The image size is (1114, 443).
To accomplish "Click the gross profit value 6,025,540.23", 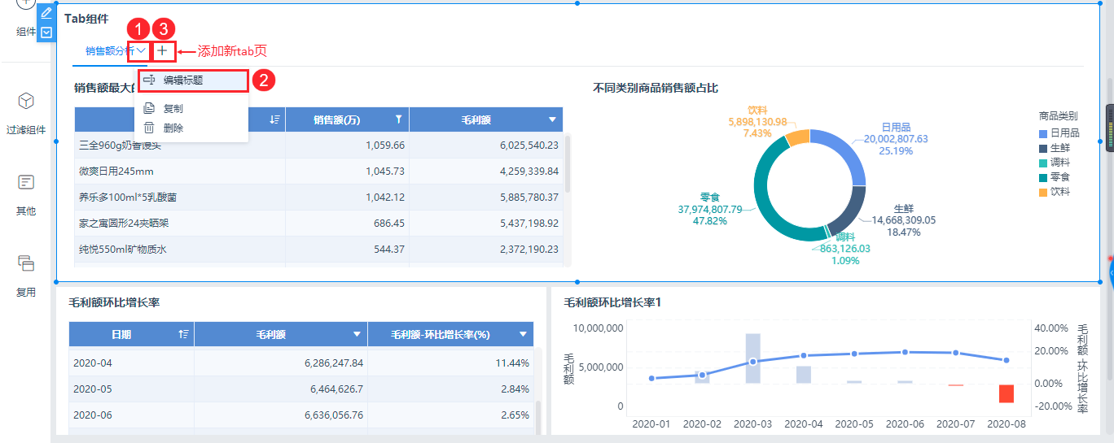I will pyautogui.click(x=529, y=145).
